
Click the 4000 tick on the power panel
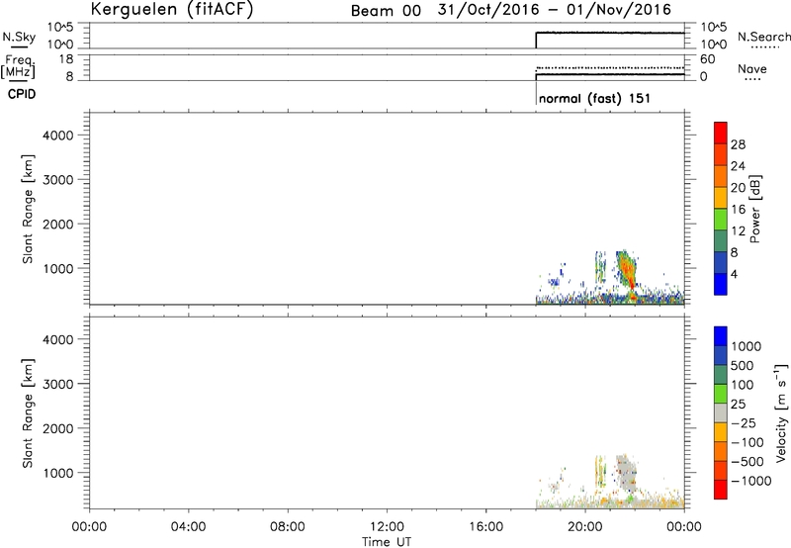[57, 136]
